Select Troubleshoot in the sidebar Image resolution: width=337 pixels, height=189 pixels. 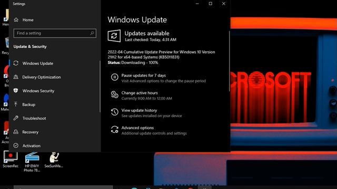pyautogui.click(x=34, y=118)
